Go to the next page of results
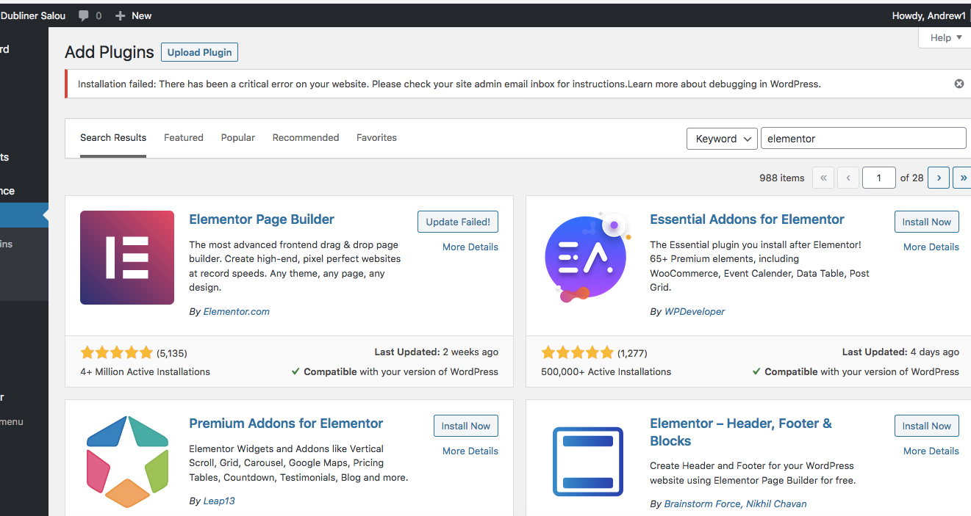The height and width of the screenshot is (516, 971). [939, 178]
